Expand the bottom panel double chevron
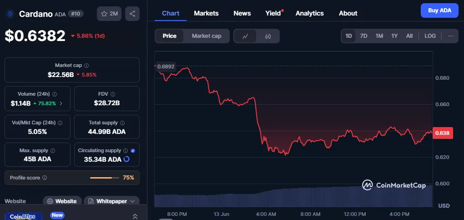 (x=135, y=216)
